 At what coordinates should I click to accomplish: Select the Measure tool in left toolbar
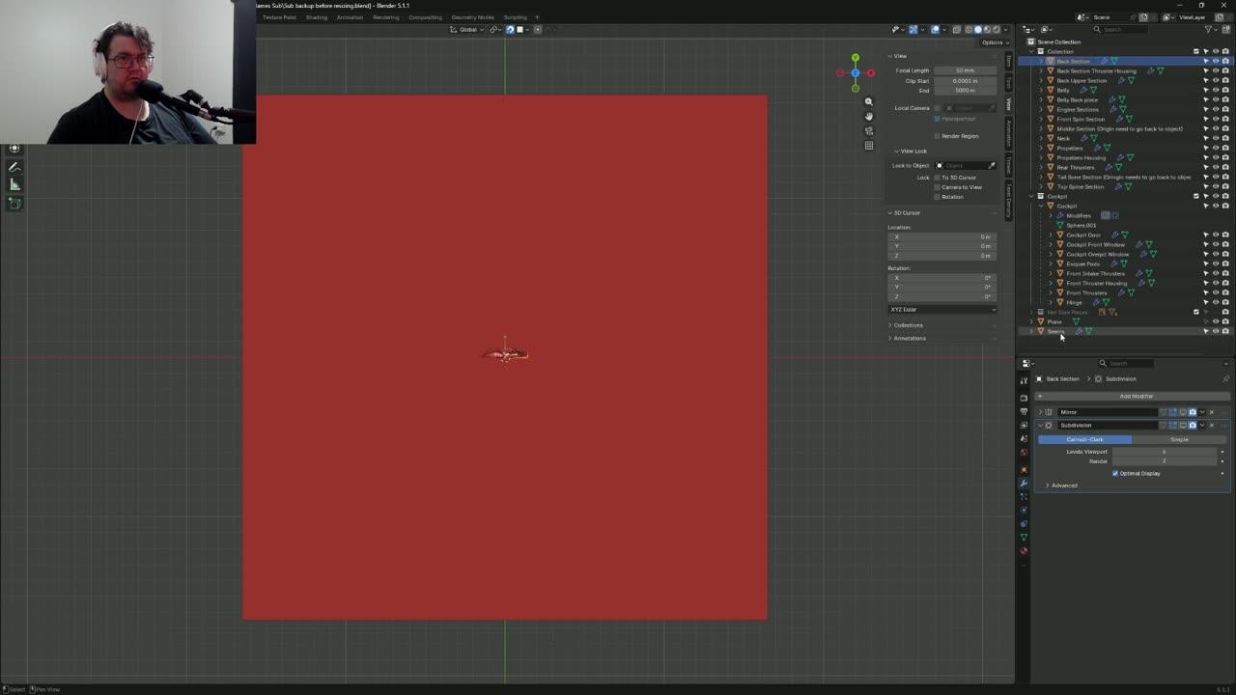14,184
